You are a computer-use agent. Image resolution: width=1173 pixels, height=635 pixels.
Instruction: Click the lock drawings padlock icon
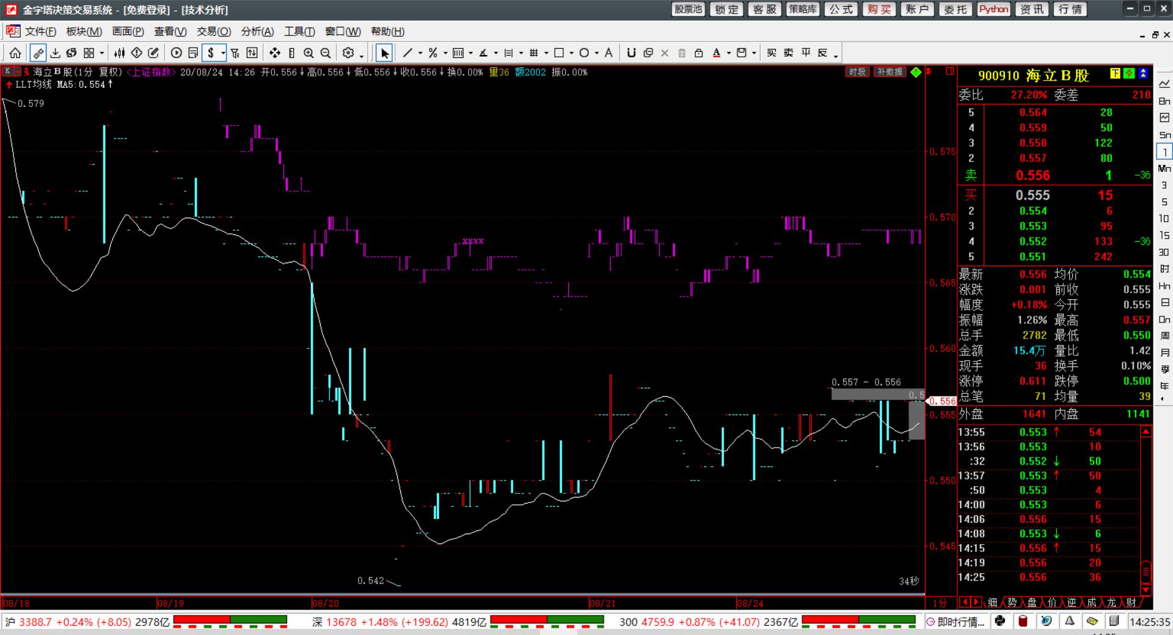tap(699, 53)
